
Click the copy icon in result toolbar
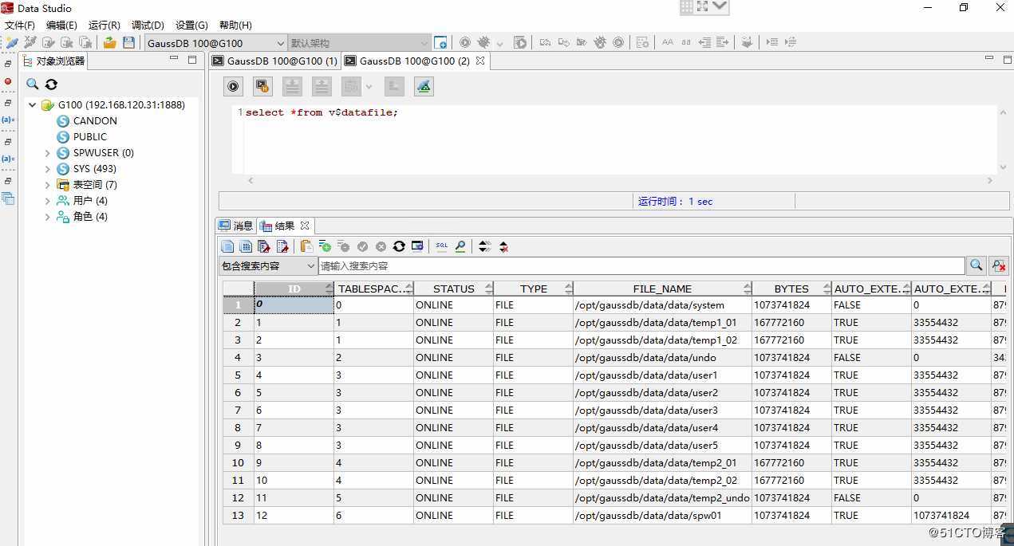pos(227,246)
